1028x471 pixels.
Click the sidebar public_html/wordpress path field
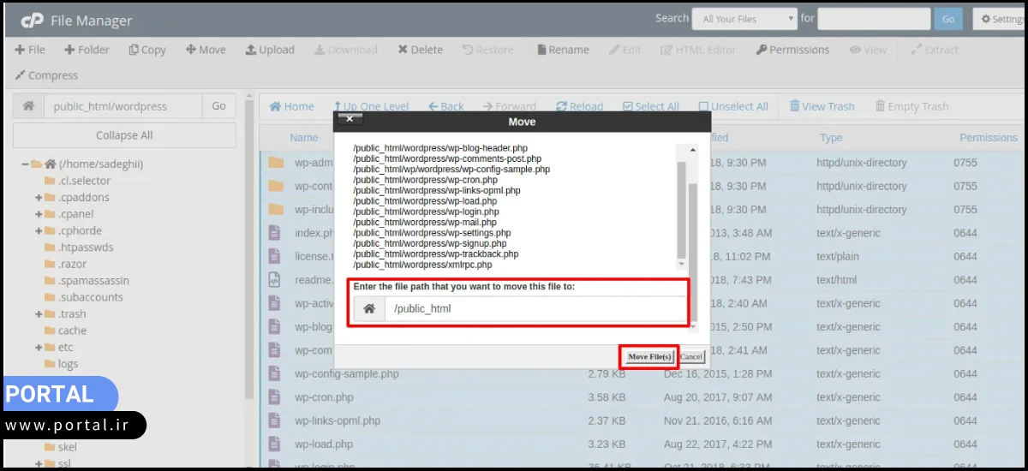[123, 106]
